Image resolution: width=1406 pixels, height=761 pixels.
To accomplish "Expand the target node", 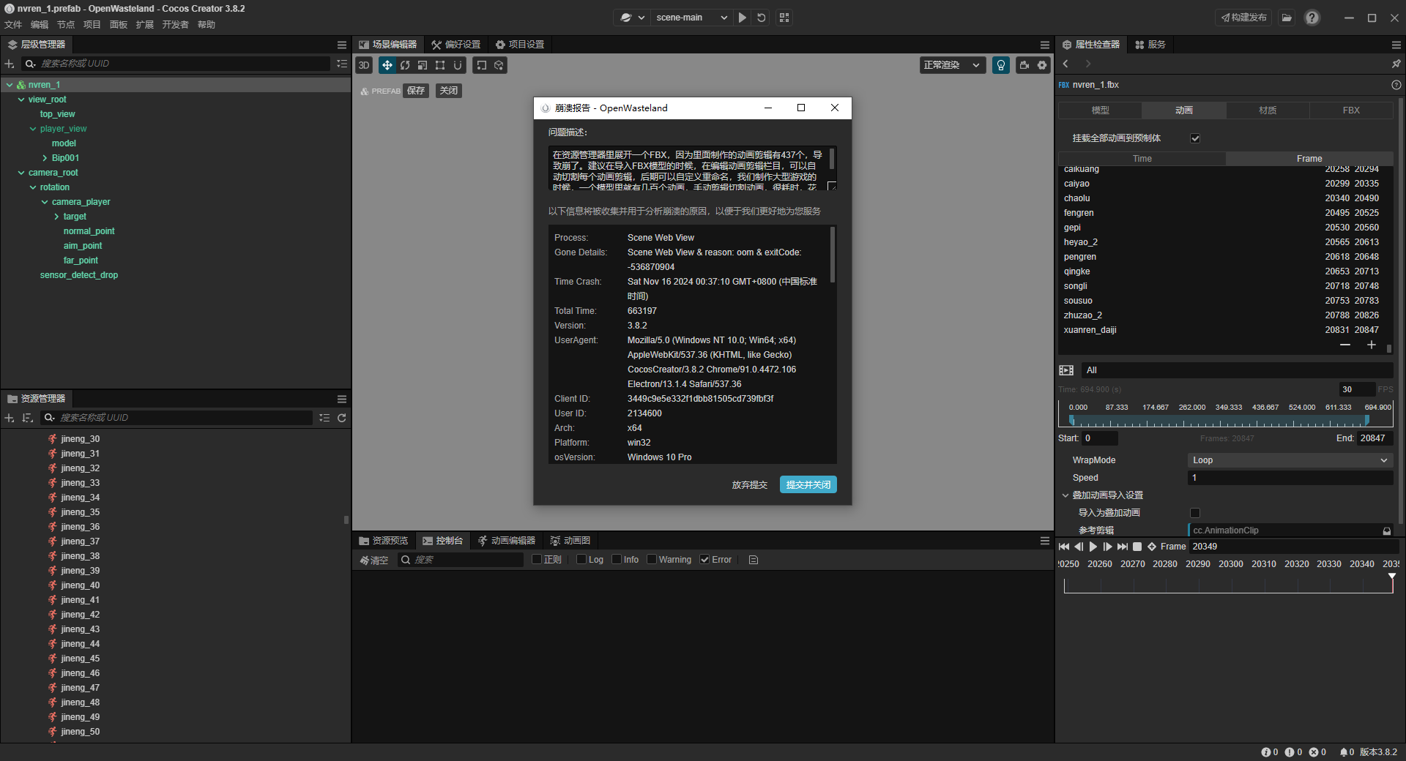I will point(56,217).
